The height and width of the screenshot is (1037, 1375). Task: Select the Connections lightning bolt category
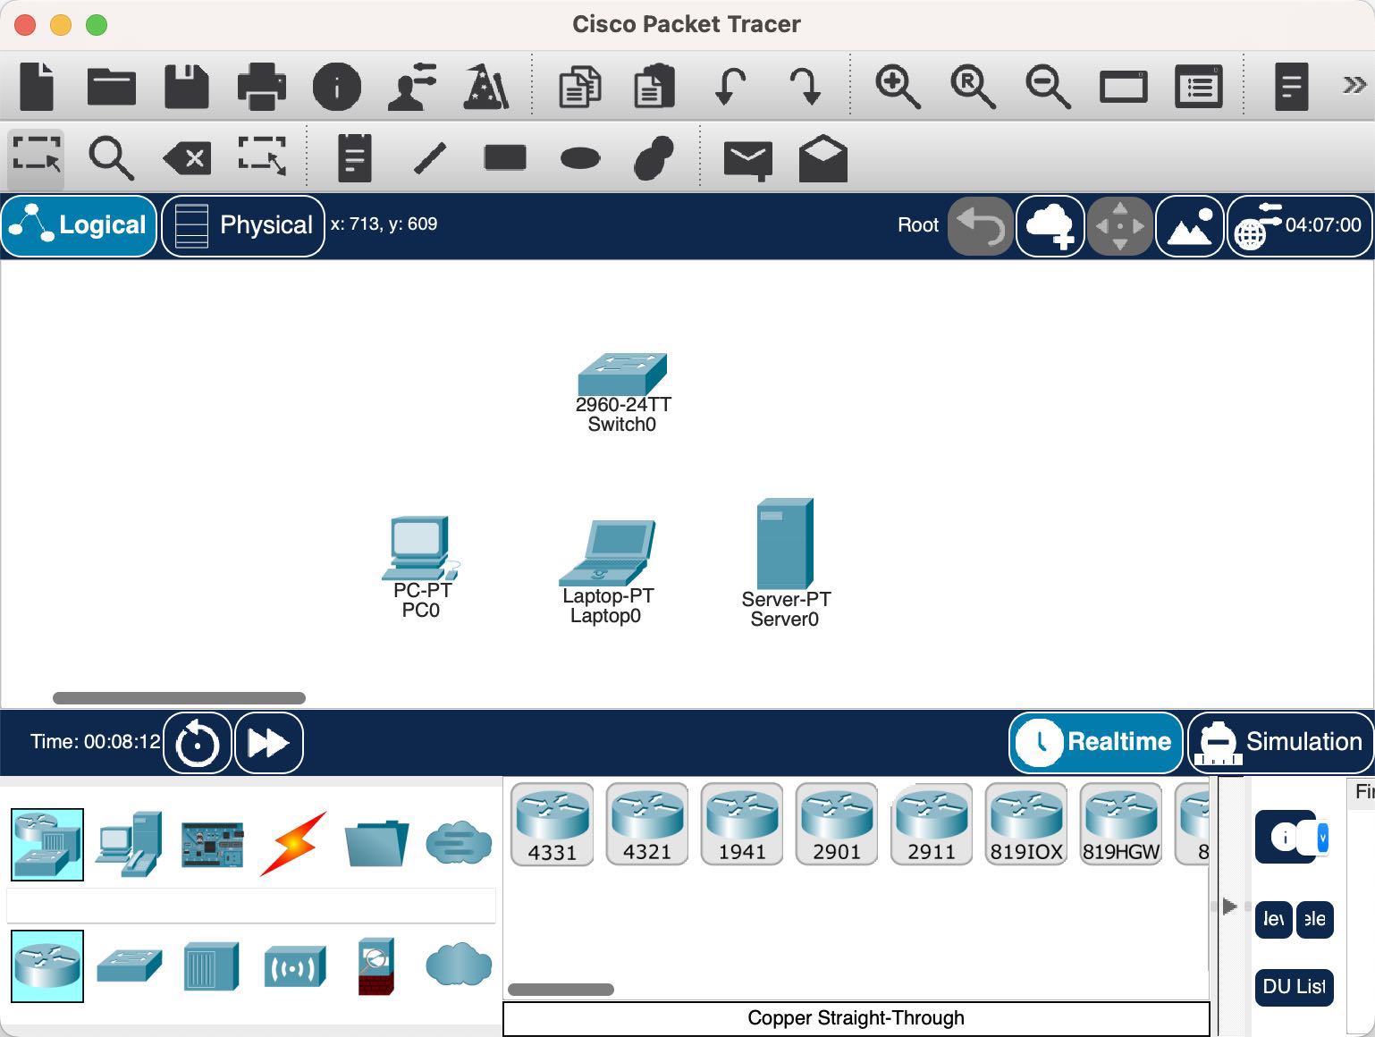click(293, 844)
